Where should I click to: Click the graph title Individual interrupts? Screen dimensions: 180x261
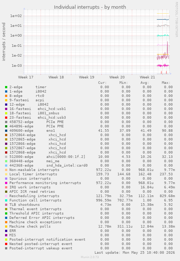coord(90,7)
